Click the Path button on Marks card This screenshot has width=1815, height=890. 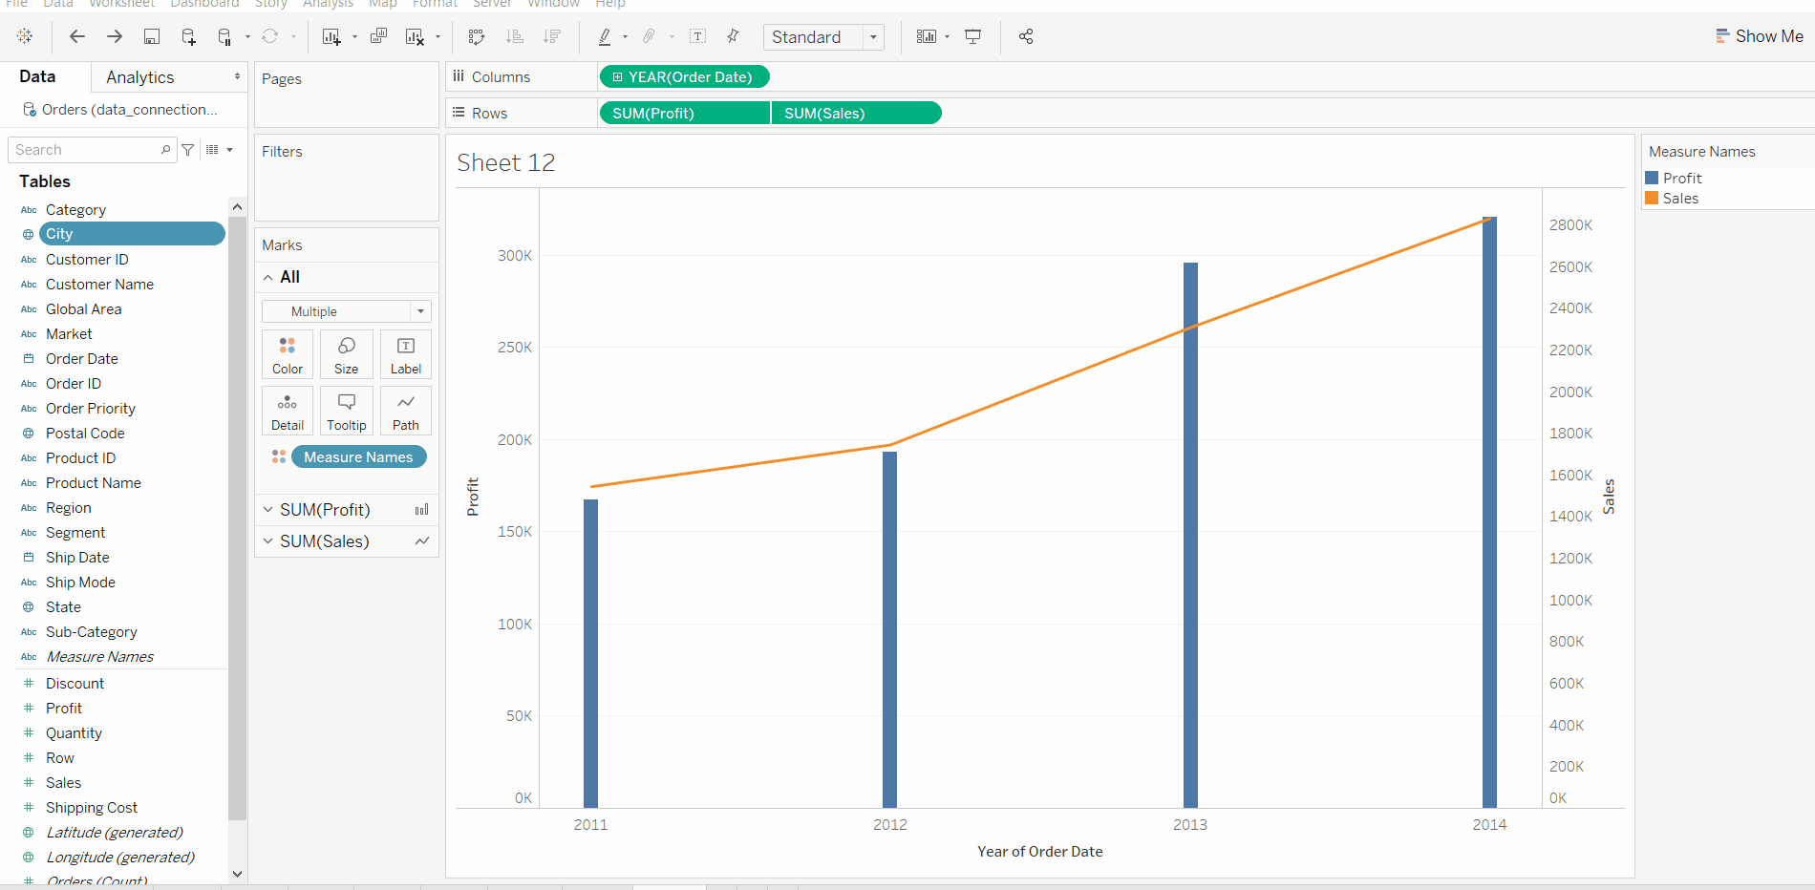point(406,411)
